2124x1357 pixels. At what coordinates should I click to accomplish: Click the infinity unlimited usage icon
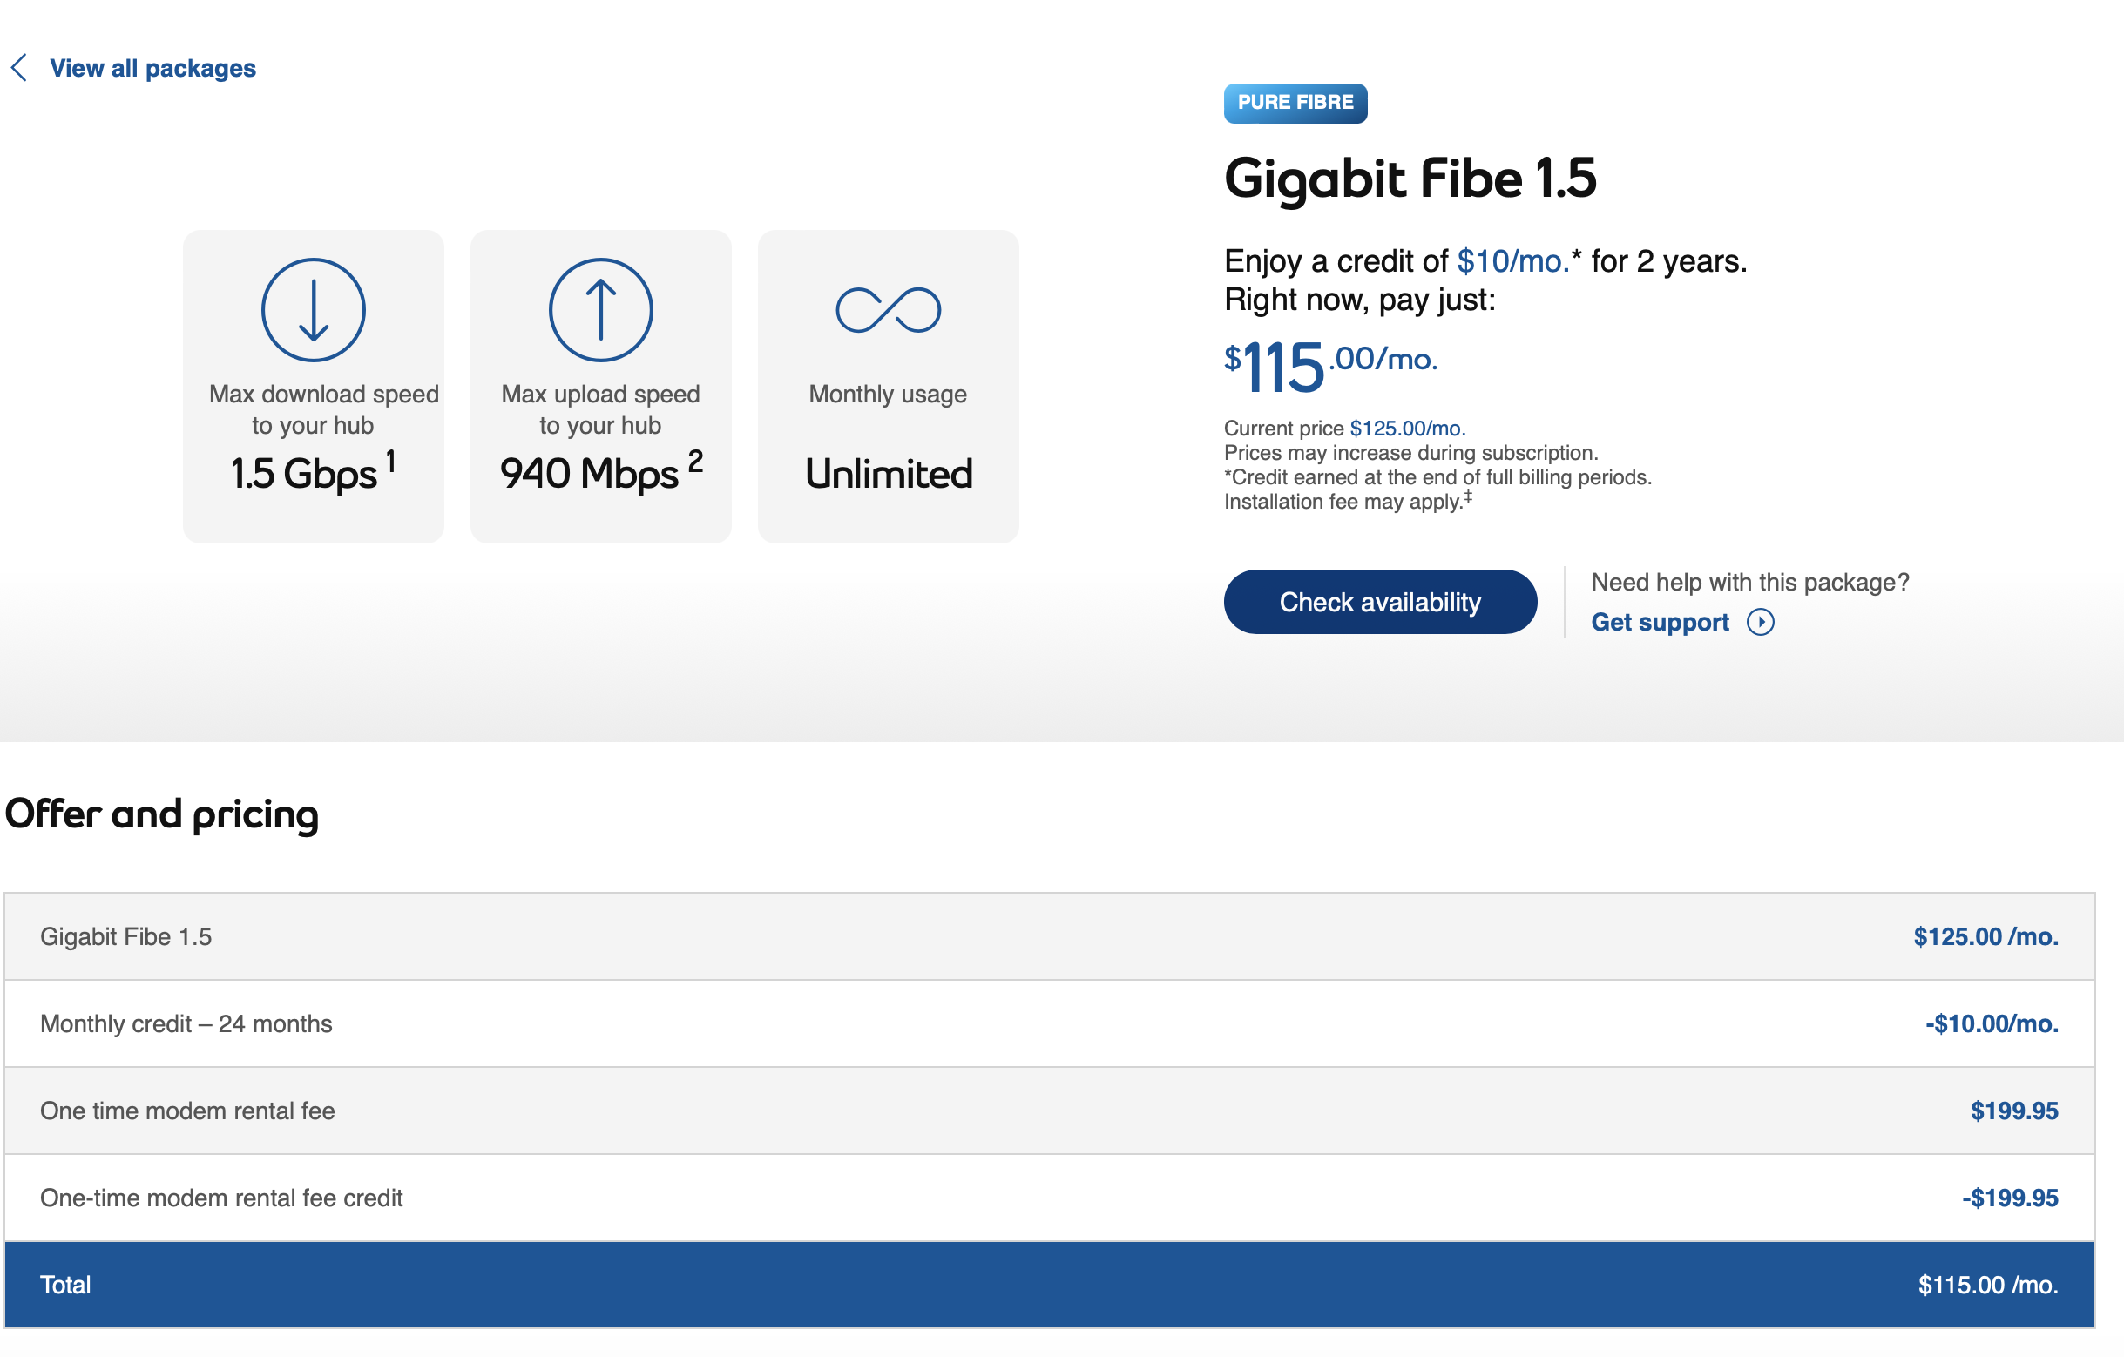tap(889, 309)
